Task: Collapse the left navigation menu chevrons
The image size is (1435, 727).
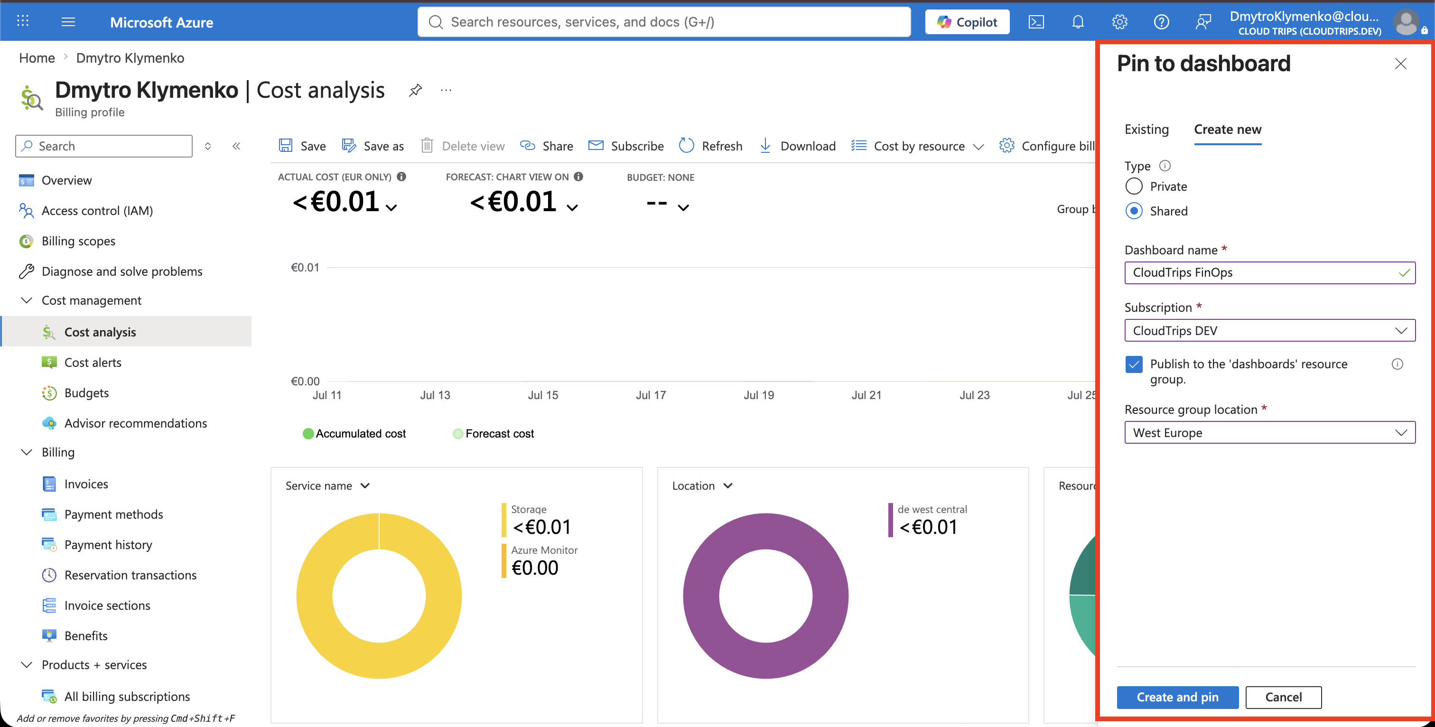Action: point(236,146)
